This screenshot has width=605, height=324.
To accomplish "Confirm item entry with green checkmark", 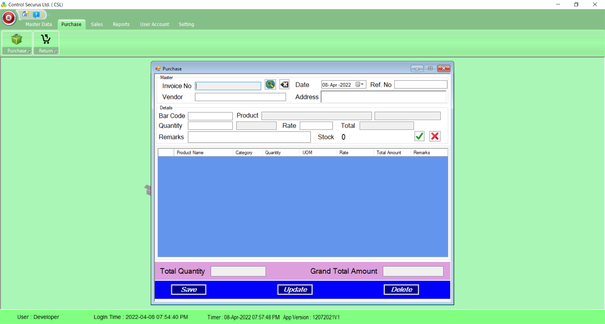I will [419, 136].
